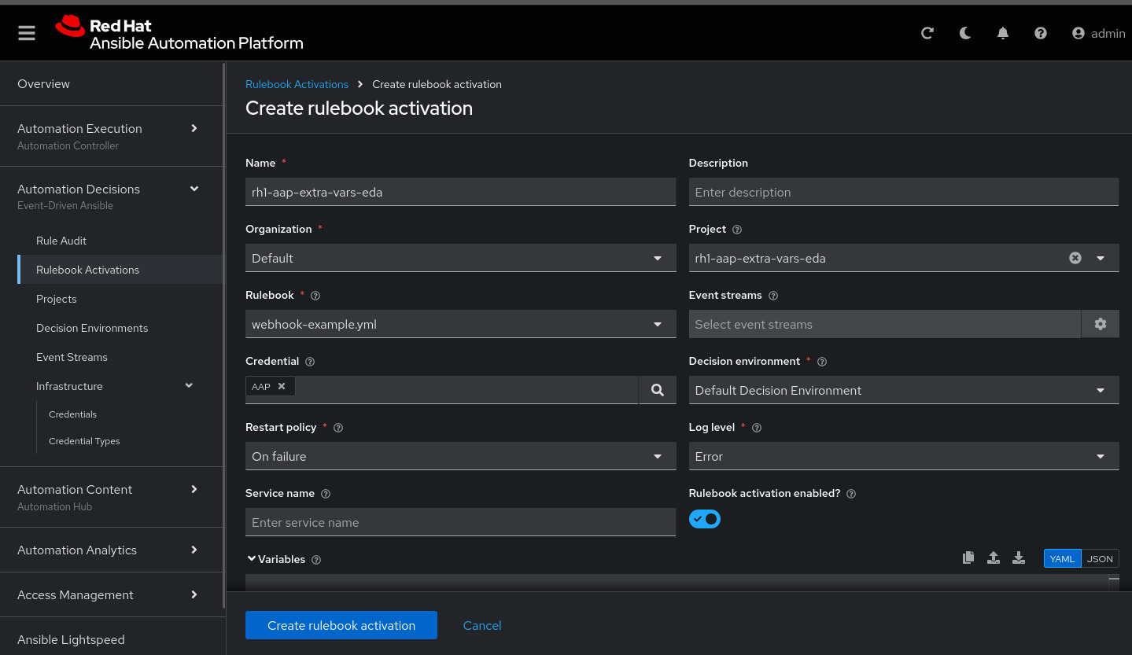Open the hamburger navigation menu
The height and width of the screenshot is (655, 1132).
tap(27, 33)
